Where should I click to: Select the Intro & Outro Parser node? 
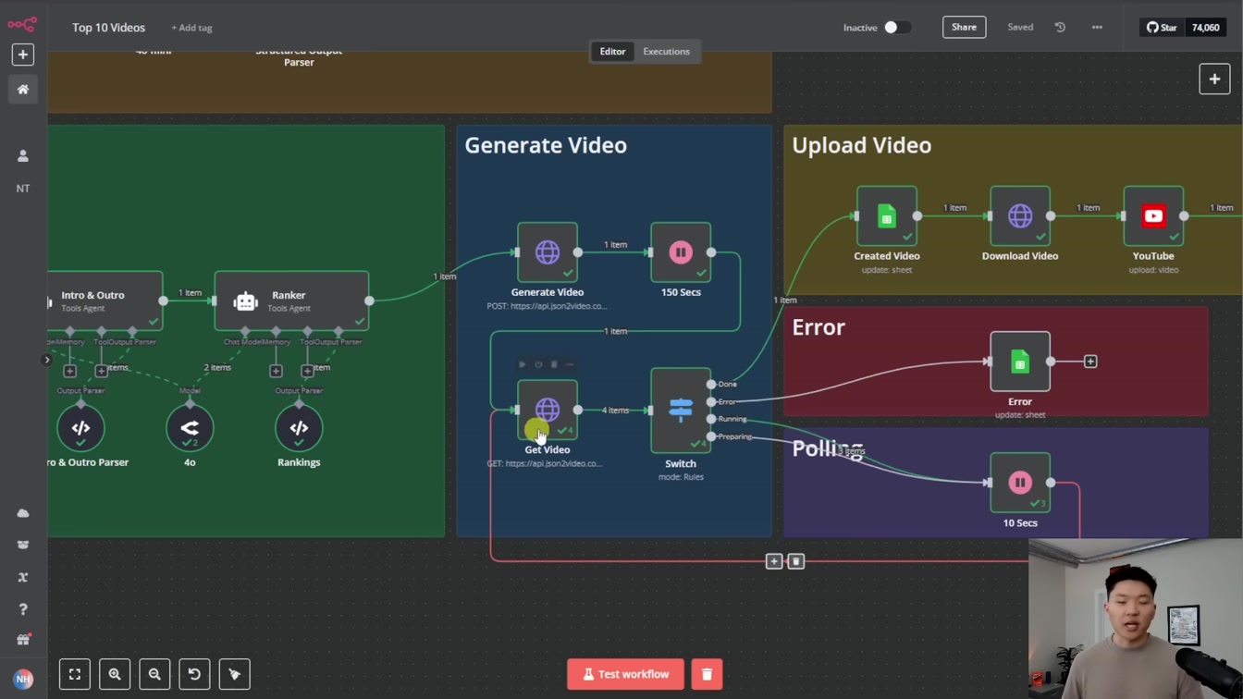tap(80, 428)
